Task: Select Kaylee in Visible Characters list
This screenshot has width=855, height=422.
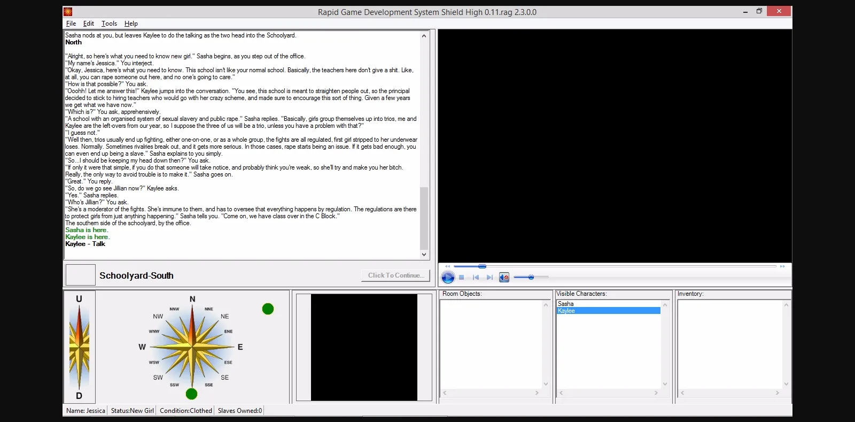Action: click(x=566, y=311)
